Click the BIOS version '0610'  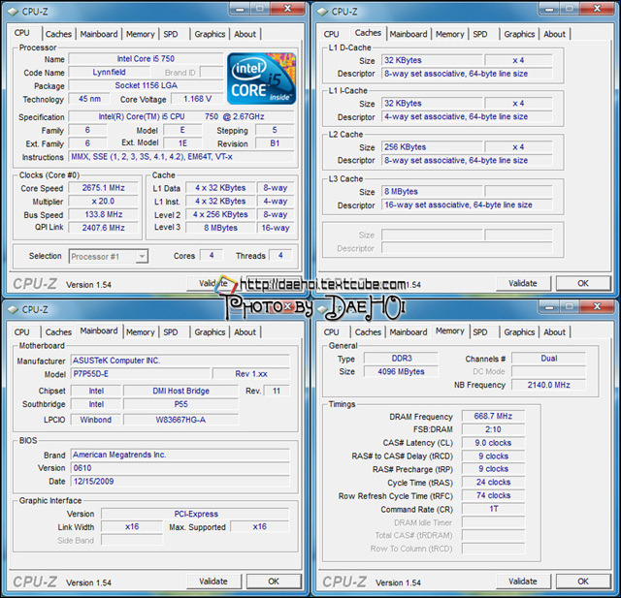180,468
